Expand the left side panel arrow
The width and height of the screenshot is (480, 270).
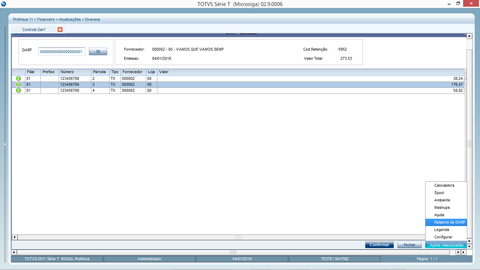tap(5, 144)
